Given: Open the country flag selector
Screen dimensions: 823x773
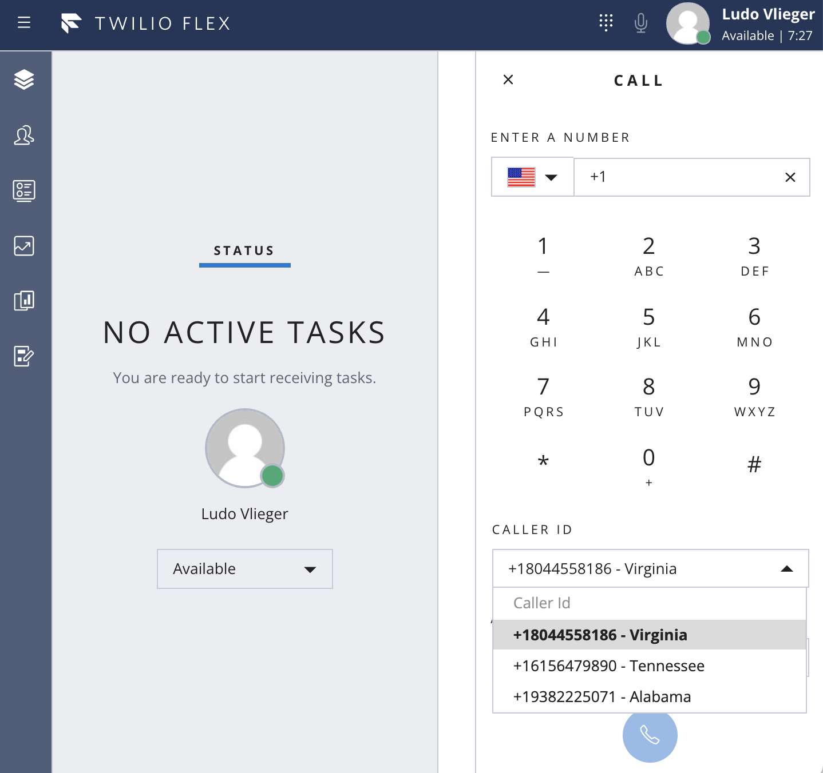Looking at the screenshot, I should [x=533, y=177].
